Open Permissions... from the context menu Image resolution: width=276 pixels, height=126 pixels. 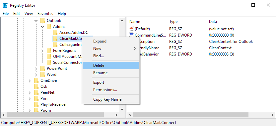tap(110, 90)
